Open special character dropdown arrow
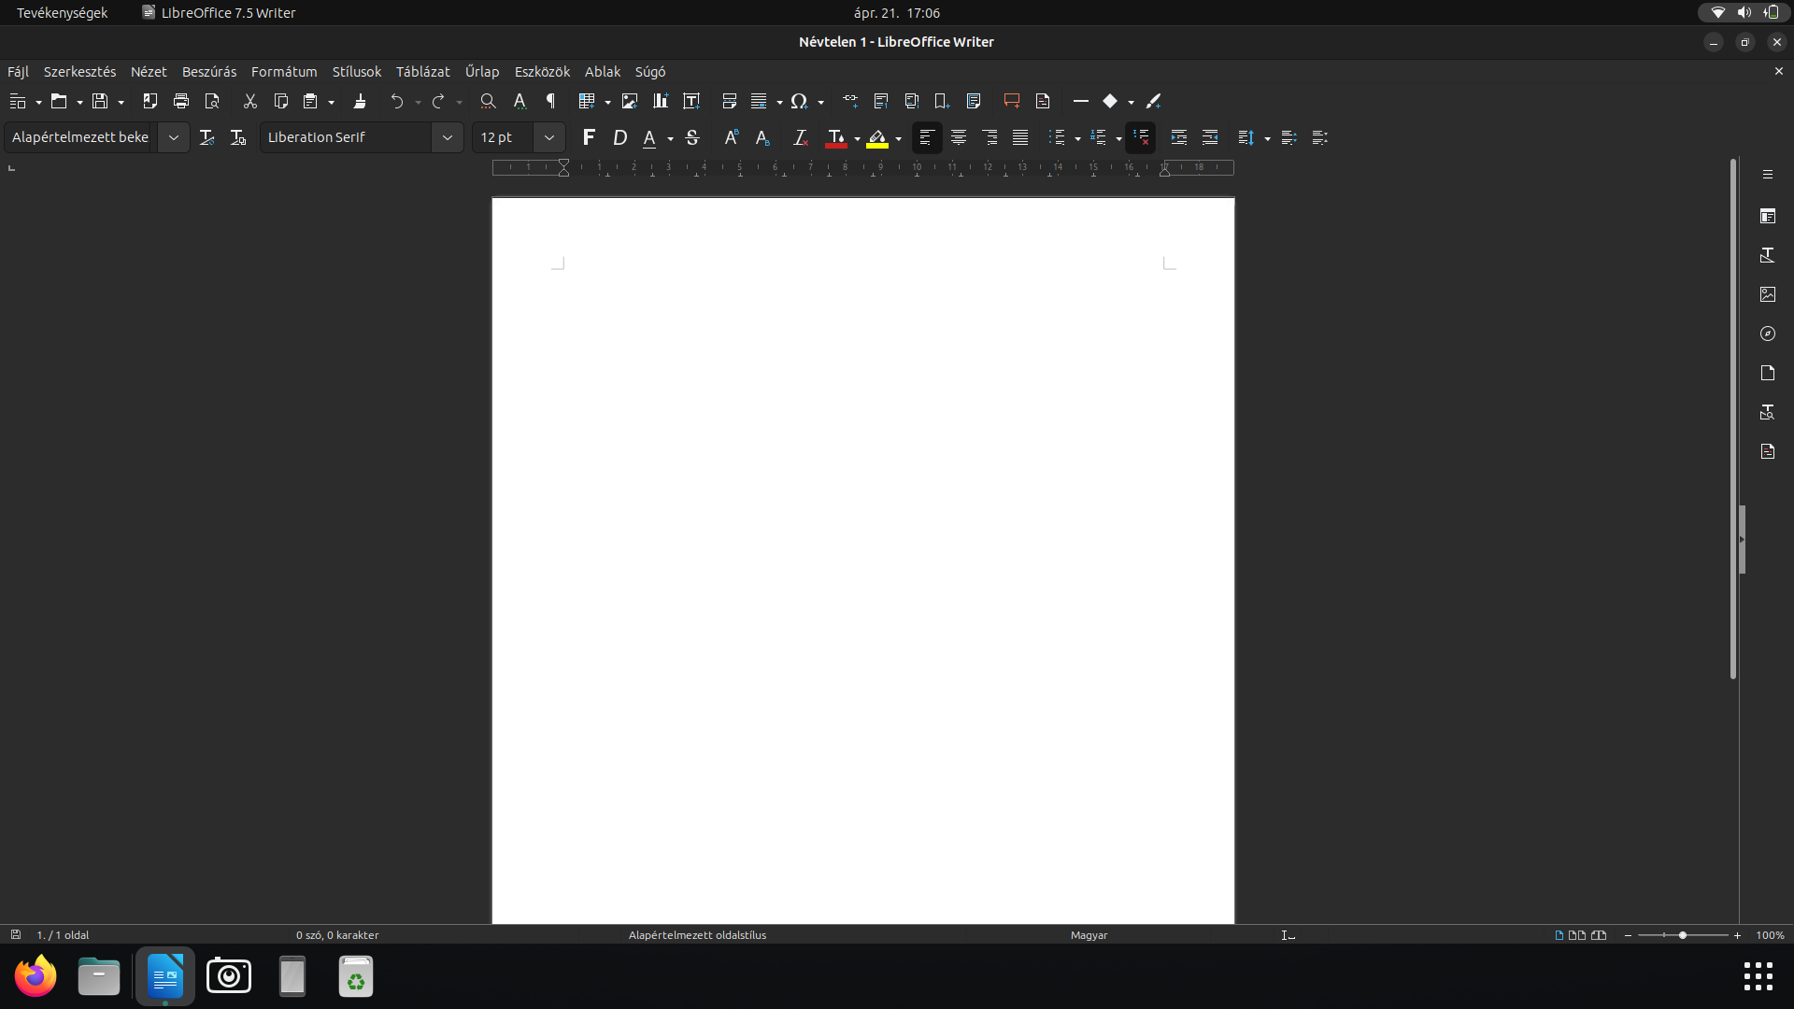Screen dimensions: 1794x1009 (x=820, y=102)
